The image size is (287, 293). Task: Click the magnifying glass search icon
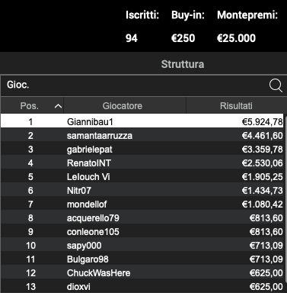[x=276, y=85]
